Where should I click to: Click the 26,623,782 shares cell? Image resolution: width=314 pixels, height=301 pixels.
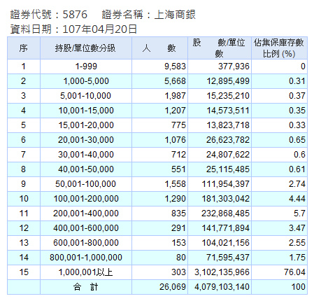tap(220, 140)
